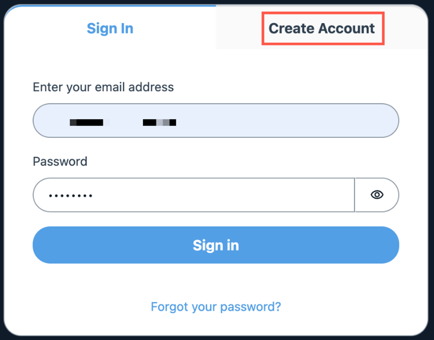Click the Enter your email address label

pos(103,87)
